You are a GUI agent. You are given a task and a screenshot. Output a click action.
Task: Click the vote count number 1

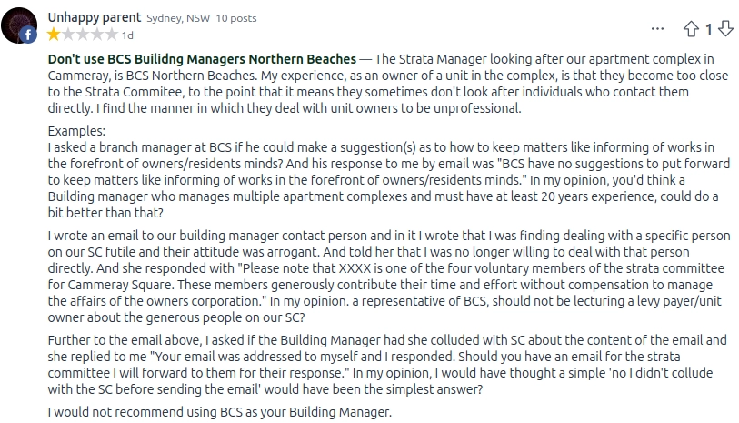(708, 30)
